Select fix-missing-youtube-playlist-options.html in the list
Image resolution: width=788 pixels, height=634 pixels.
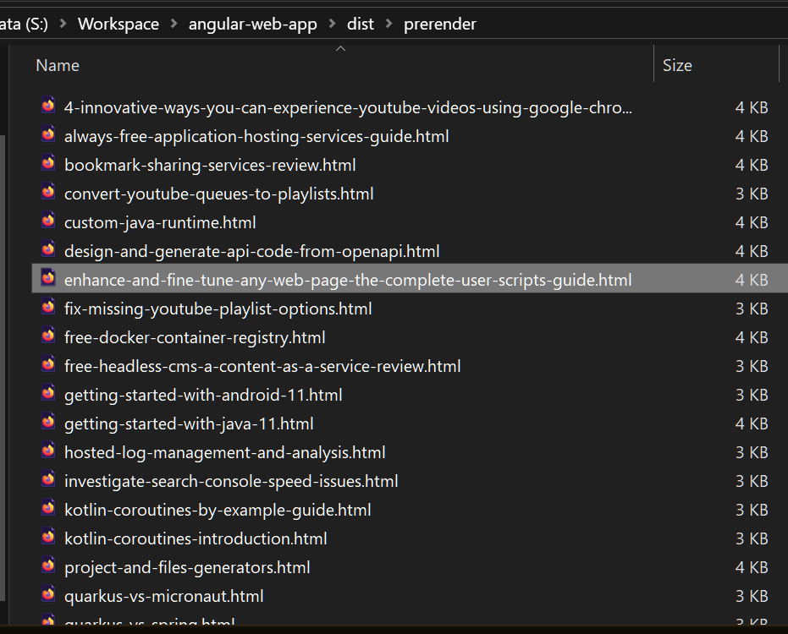coord(218,308)
